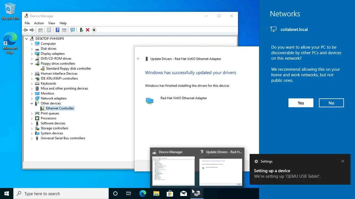
Task: Open the Action menu
Action: pyautogui.click(x=39, y=23)
